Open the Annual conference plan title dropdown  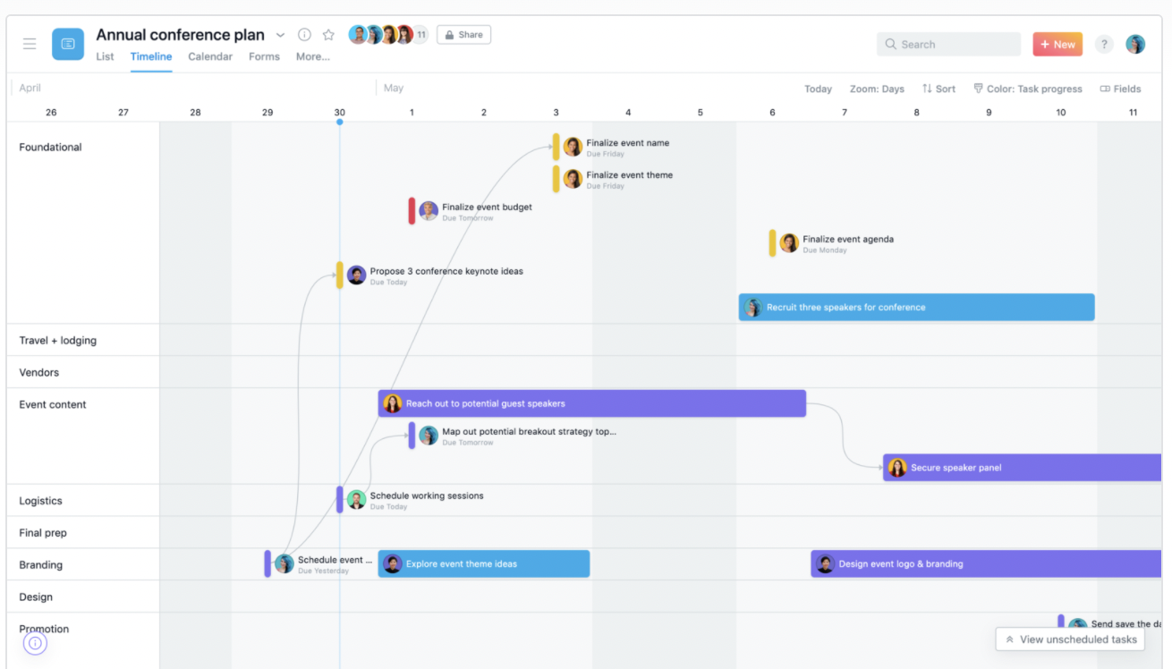pos(280,34)
